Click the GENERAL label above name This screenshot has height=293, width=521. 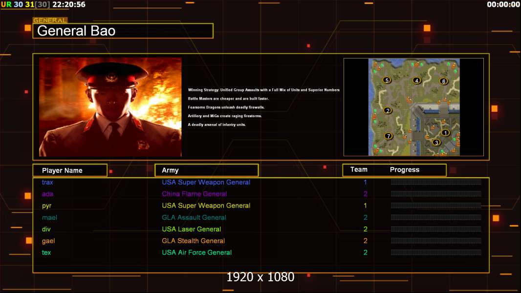(x=50, y=20)
